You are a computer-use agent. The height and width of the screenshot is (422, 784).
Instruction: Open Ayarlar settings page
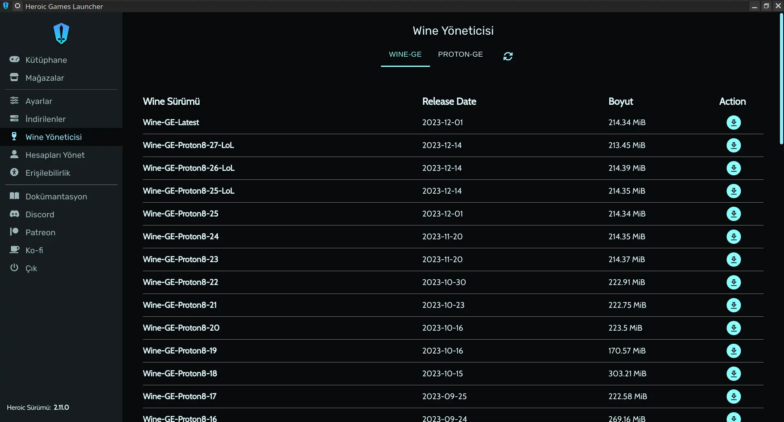tap(61, 101)
